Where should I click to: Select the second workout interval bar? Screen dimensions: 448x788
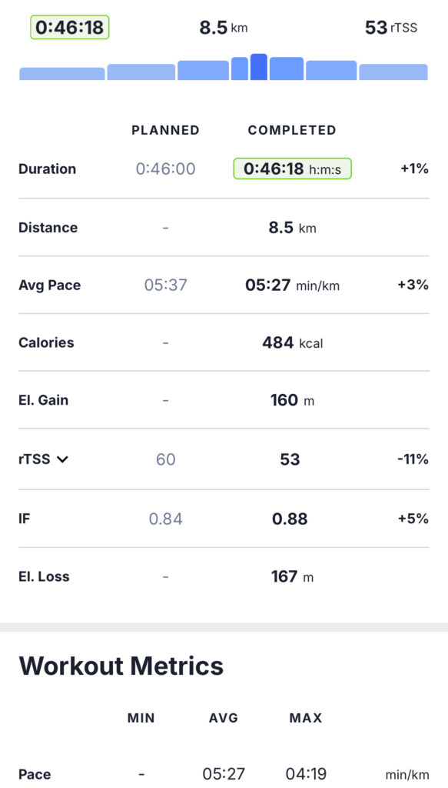point(141,72)
